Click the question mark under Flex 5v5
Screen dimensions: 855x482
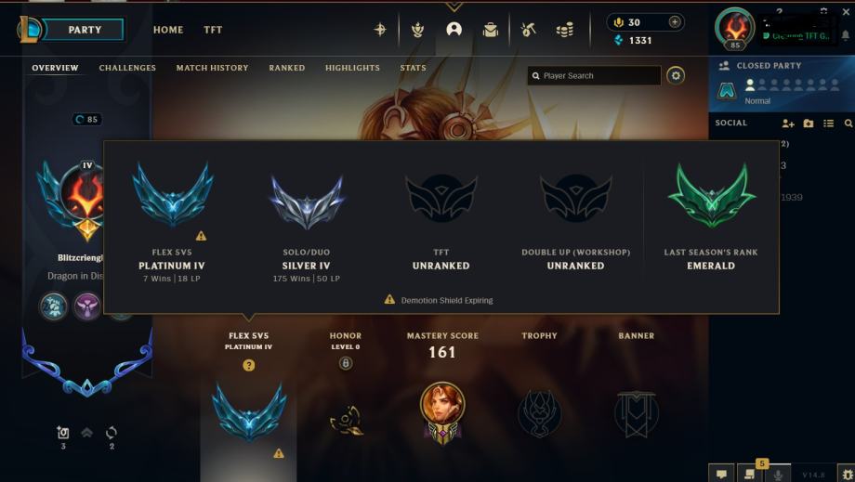tap(249, 366)
